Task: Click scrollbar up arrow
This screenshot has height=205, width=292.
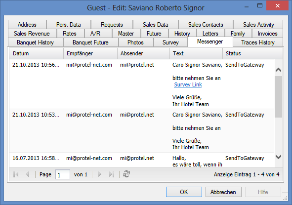Action: click(278, 70)
